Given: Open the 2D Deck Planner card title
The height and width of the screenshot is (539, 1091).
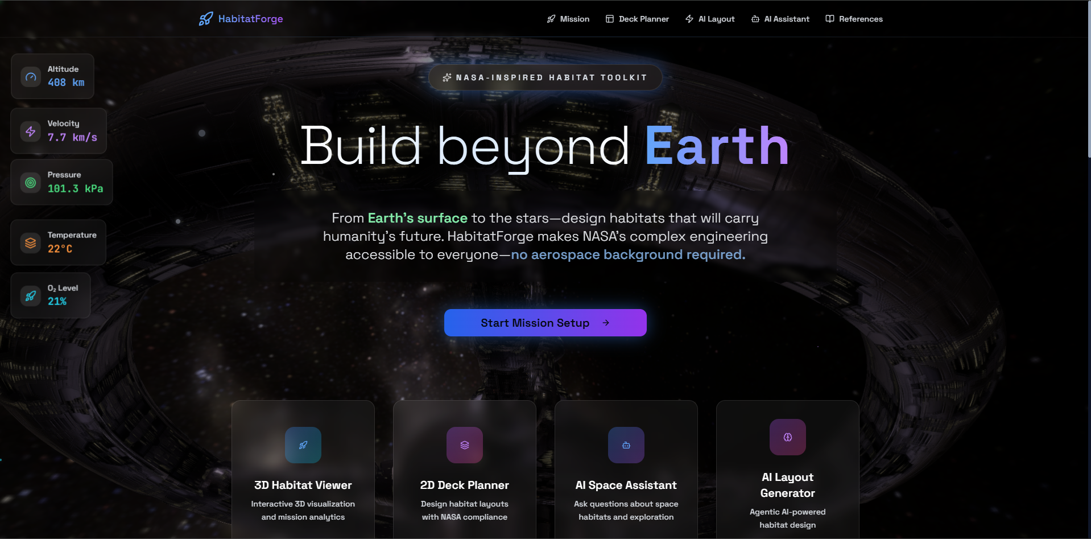Looking at the screenshot, I should click(465, 485).
